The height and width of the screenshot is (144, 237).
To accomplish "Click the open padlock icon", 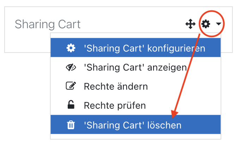I will (71, 104).
